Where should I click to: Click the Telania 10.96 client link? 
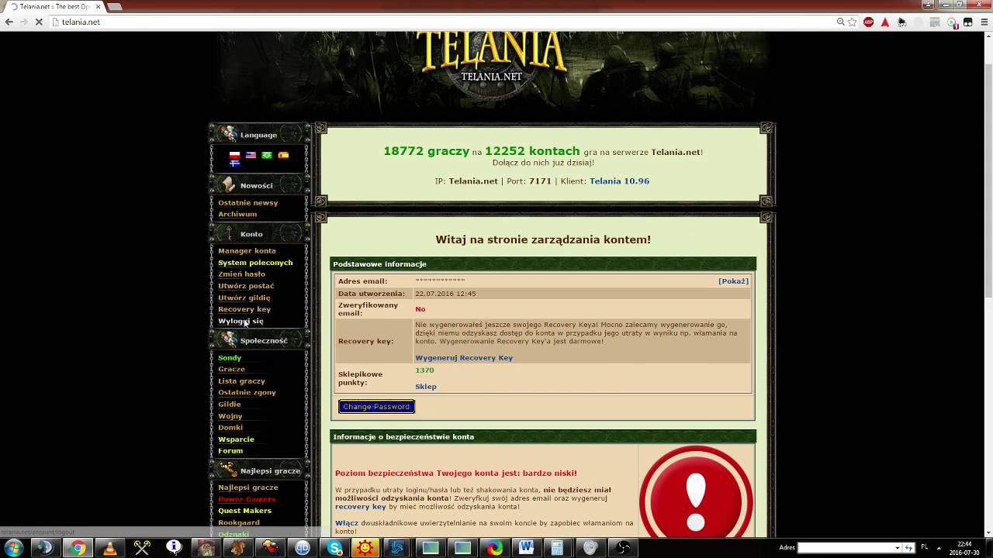pyautogui.click(x=619, y=181)
